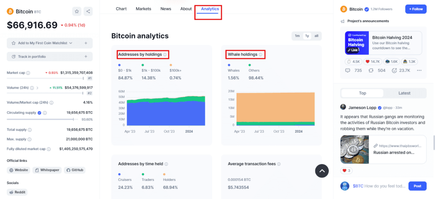435x199 pixels.
Task: Click plus icon on Add to Watchlist row
Action: click(86, 43)
